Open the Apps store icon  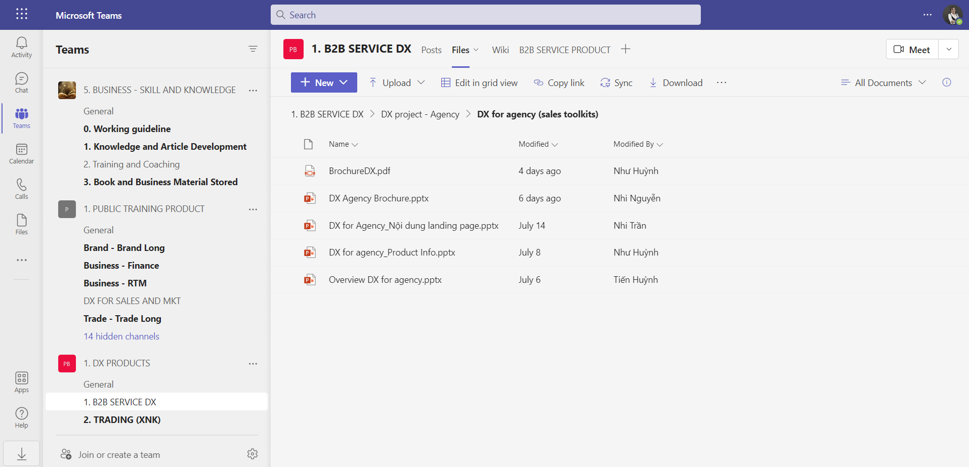coord(21,382)
